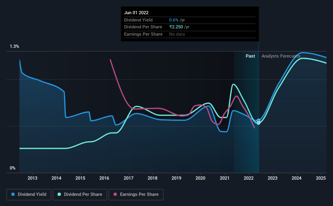Click the Past region label
Viewport: 333px width, 206px height.
tap(250, 56)
